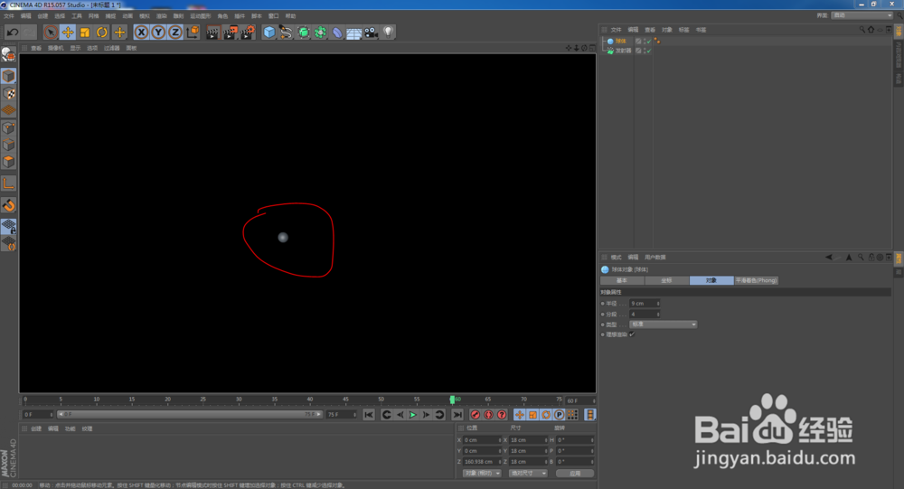Click the record active objects red button
The width and height of the screenshot is (904, 489).
click(x=476, y=415)
